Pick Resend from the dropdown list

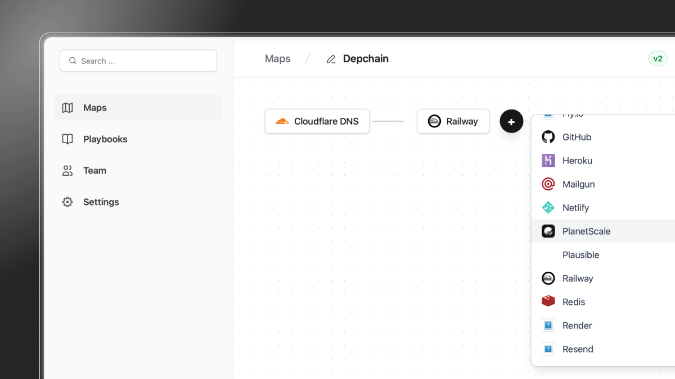pos(578,349)
